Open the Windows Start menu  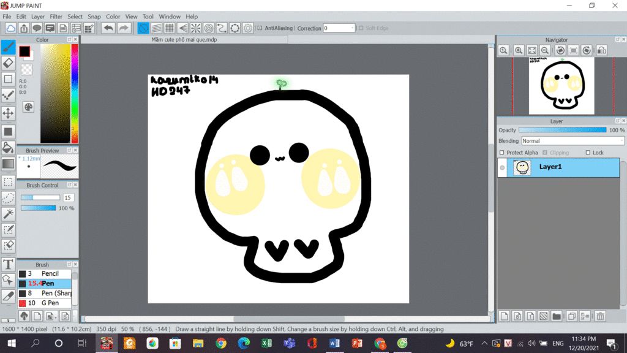(12, 343)
